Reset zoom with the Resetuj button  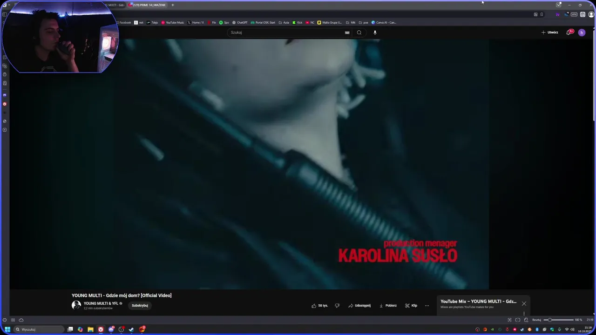(x=537, y=320)
